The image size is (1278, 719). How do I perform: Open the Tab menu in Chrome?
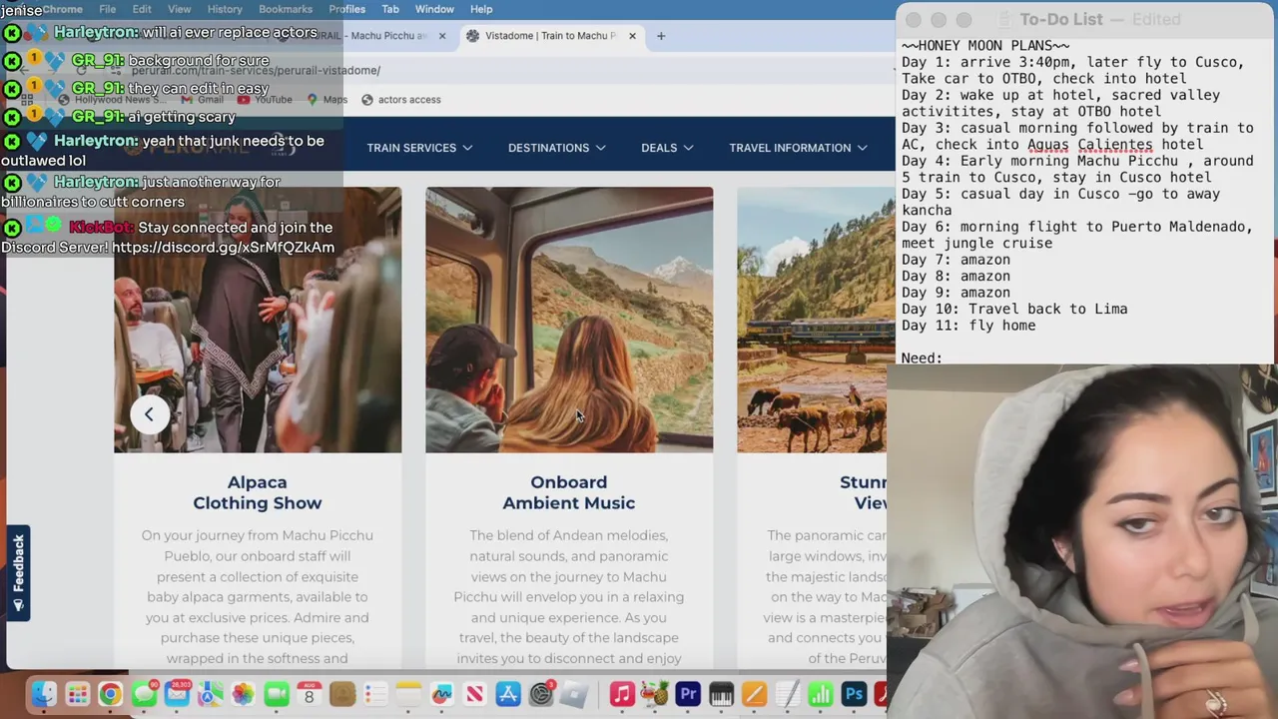click(390, 9)
